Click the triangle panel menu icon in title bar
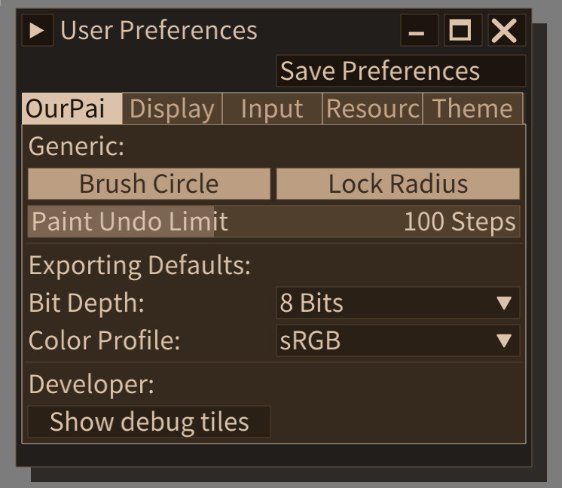562x488 pixels. (37, 30)
